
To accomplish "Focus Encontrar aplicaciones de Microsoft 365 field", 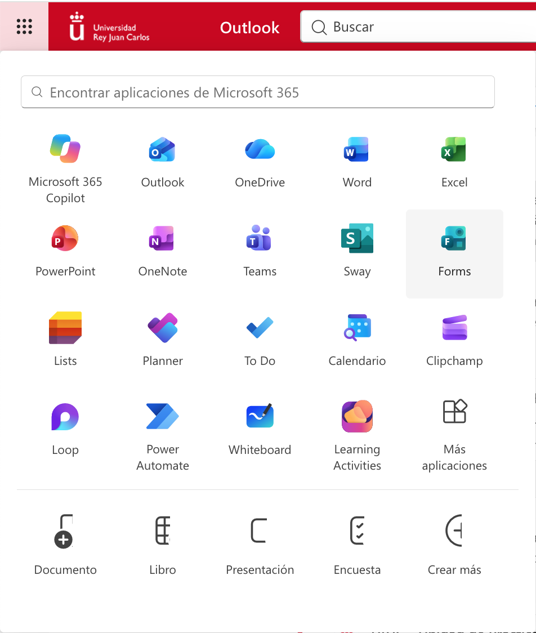I will click(257, 92).
